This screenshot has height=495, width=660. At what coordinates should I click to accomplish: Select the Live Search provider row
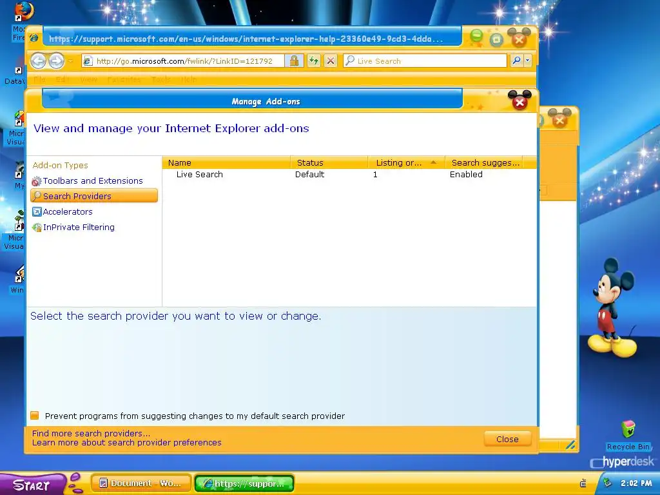pyautogui.click(x=349, y=174)
